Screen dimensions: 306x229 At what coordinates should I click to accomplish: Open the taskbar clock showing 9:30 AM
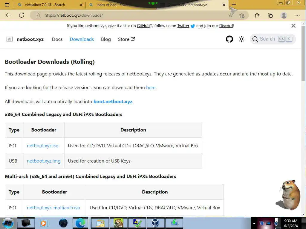click(291, 223)
